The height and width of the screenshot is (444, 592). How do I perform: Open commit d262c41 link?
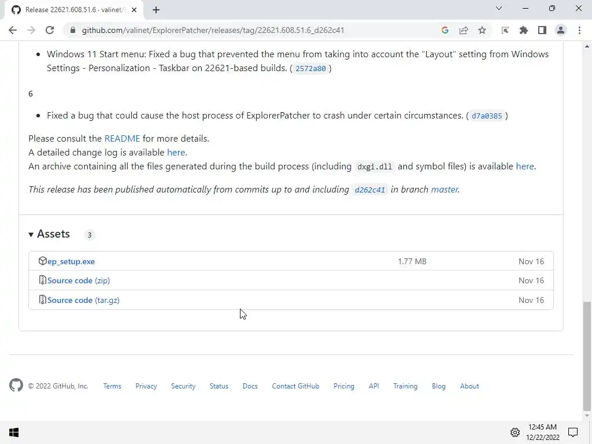pyautogui.click(x=369, y=190)
